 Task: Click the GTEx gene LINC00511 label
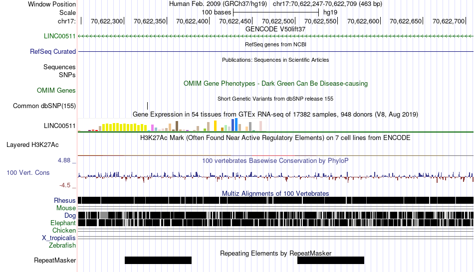pos(59,126)
